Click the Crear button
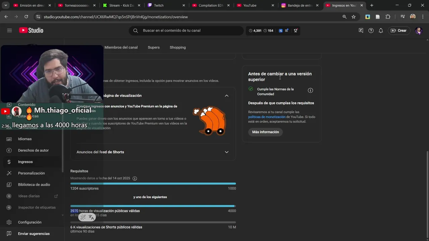Image resolution: width=429 pixels, height=241 pixels. coord(399,30)
